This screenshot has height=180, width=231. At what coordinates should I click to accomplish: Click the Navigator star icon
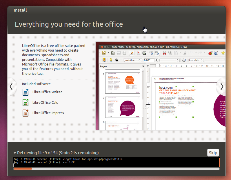coord(223,53)
